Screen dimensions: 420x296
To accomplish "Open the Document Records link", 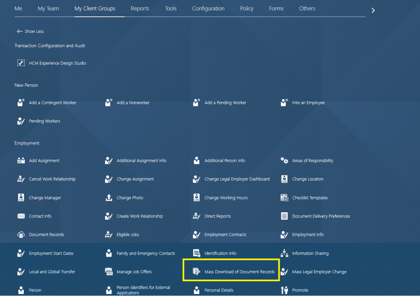I will coord(46,234).
